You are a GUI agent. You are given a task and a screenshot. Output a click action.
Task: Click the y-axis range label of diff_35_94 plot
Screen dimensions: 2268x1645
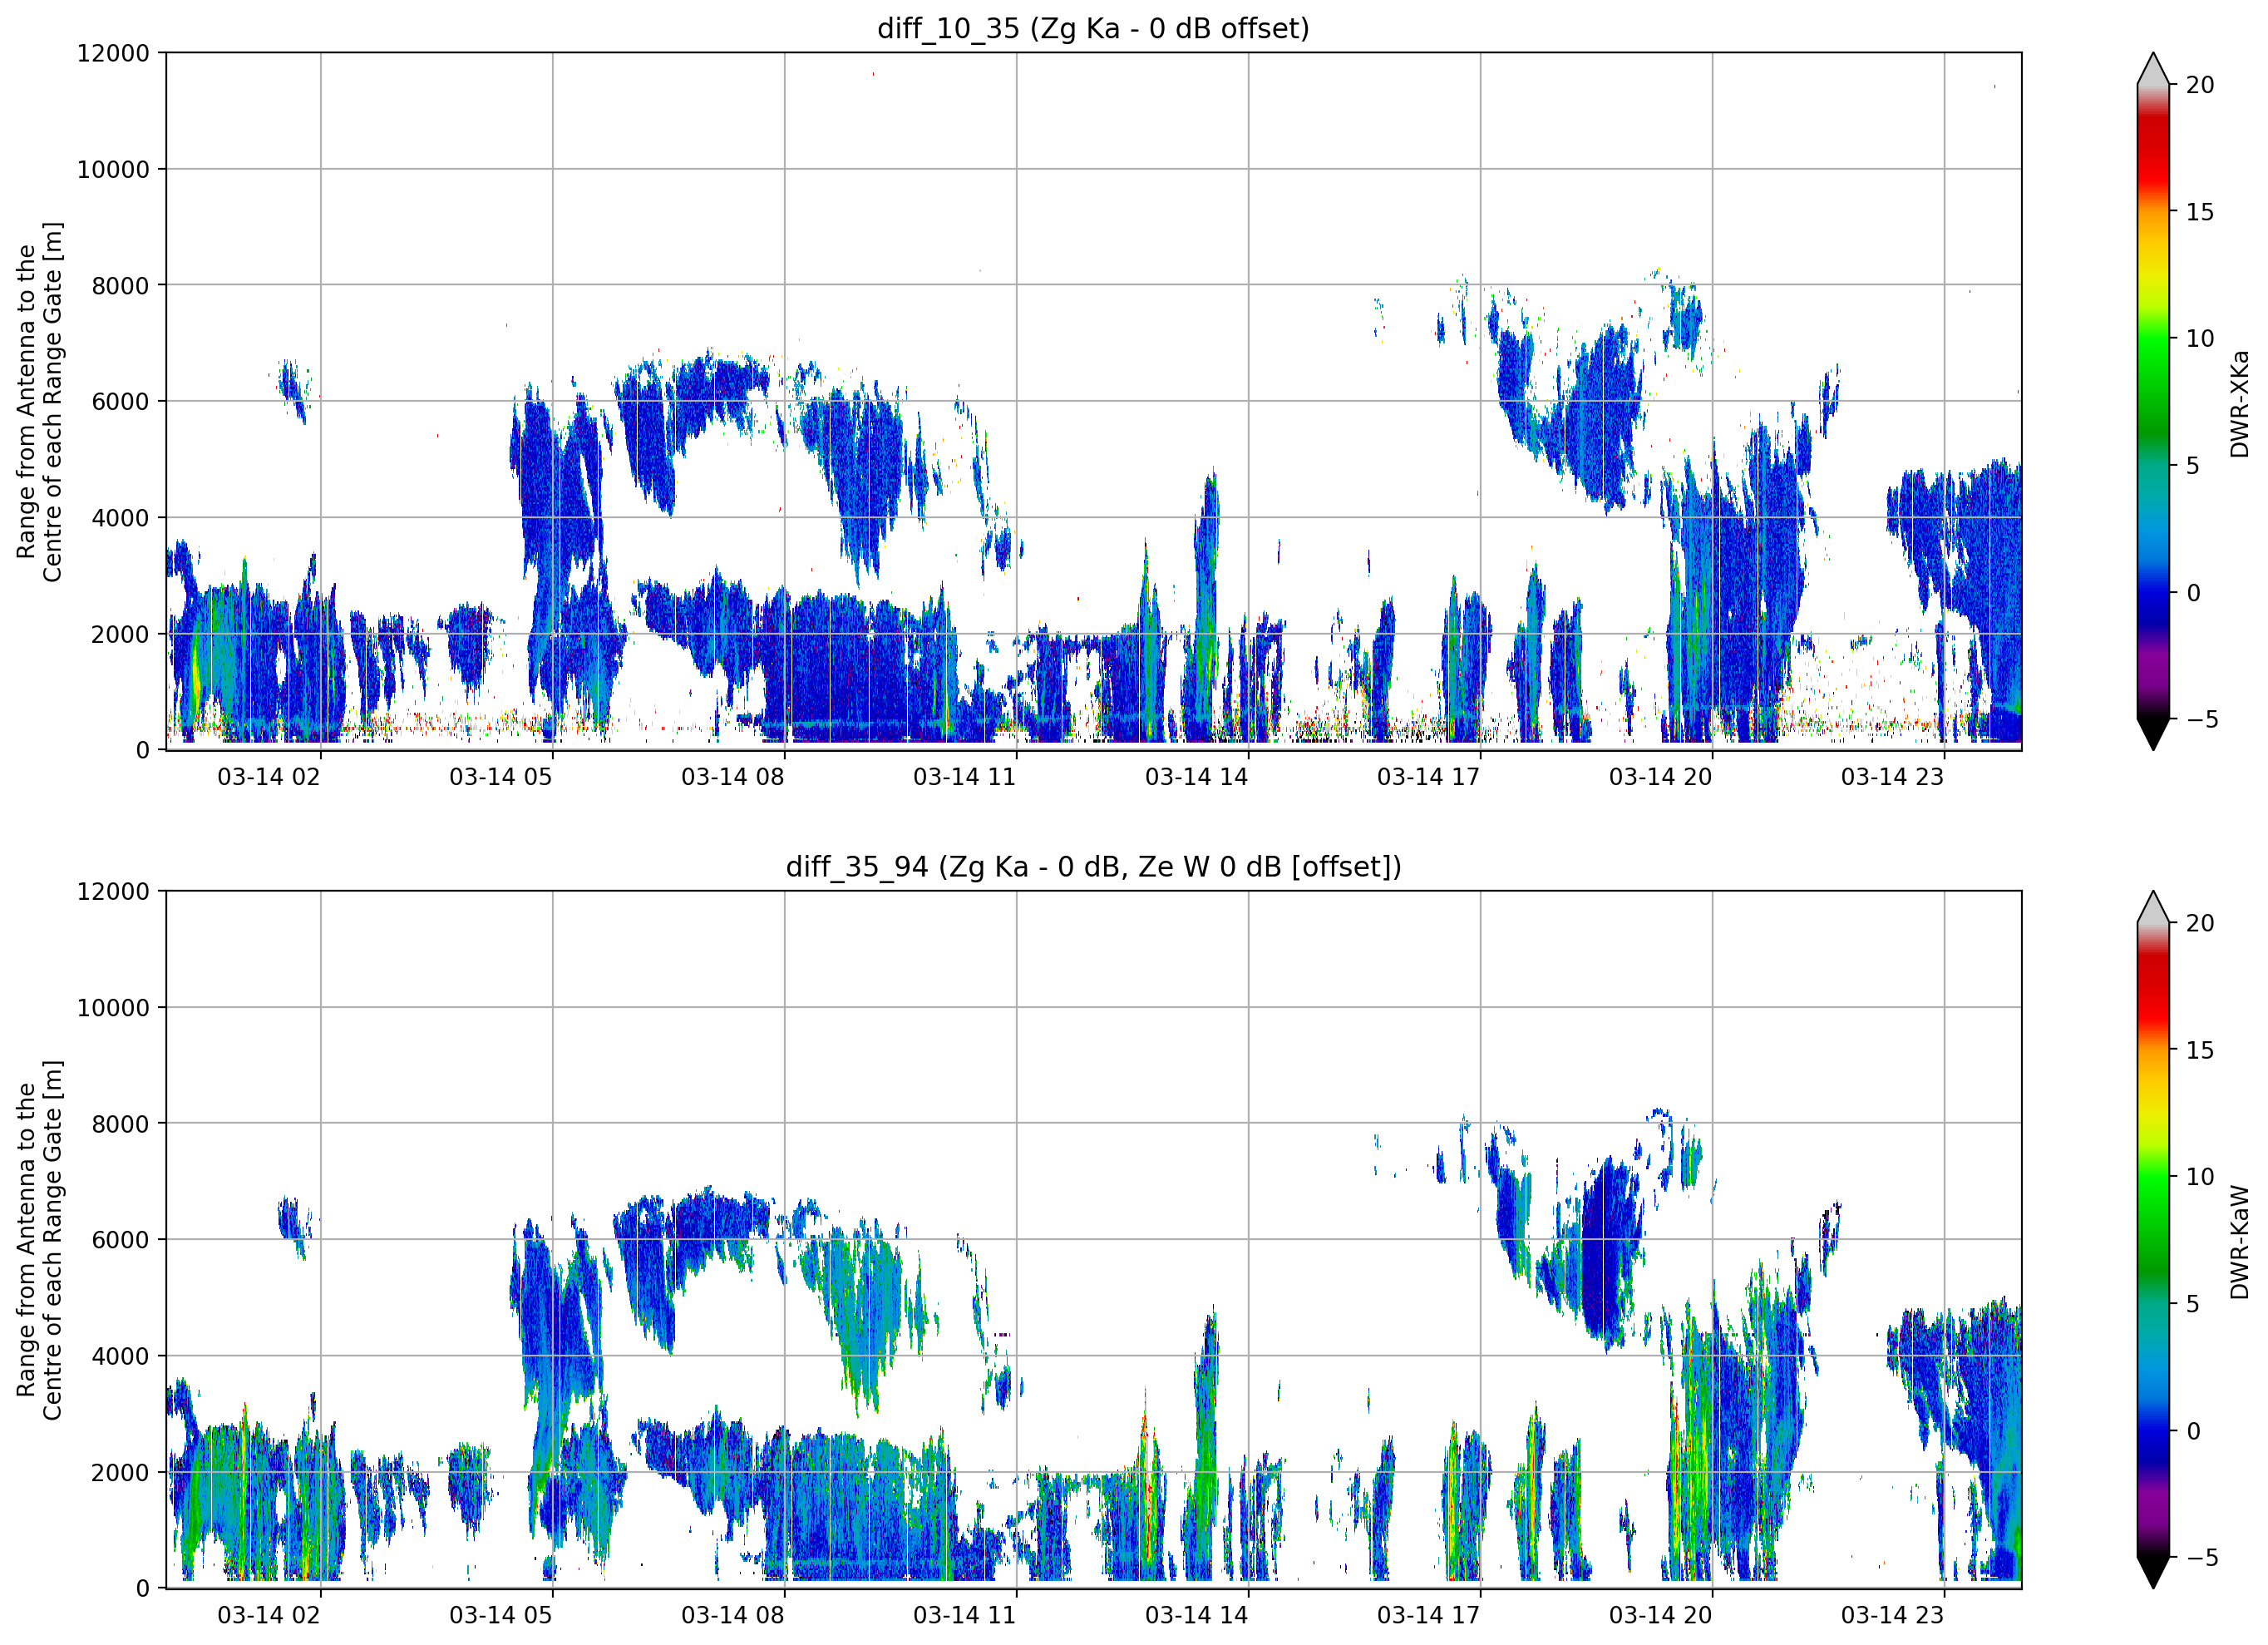39,1240
